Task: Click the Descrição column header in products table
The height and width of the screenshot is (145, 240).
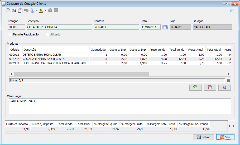Action: pyautogui.click(x=56, y=50)
